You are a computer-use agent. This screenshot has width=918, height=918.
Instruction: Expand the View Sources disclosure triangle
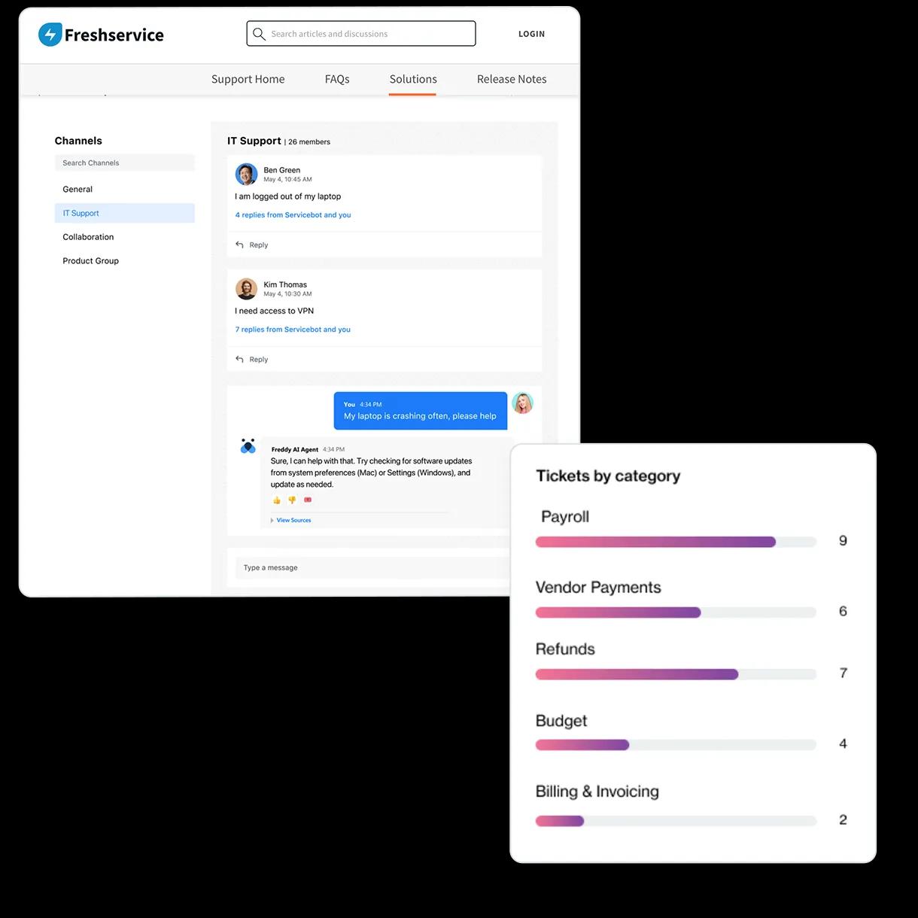[272, 520]
